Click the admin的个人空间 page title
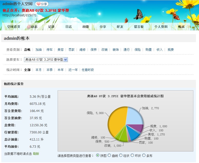 click(x=17, y=4)
